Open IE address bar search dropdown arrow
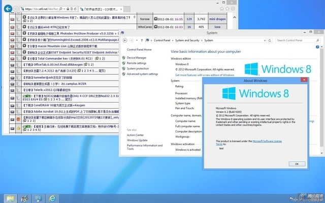The width and height of the screenshot is (325, 203). 64,9
